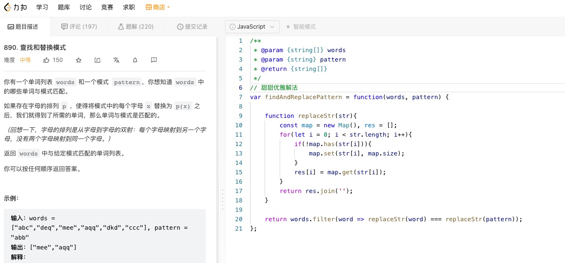Toggle 智能模式 smart mode
The image size is (565, 263).
click(301, 27)
